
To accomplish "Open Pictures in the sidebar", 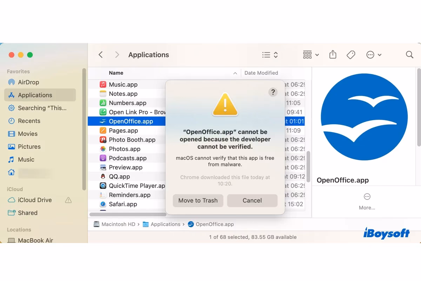I will pos(40,147).
